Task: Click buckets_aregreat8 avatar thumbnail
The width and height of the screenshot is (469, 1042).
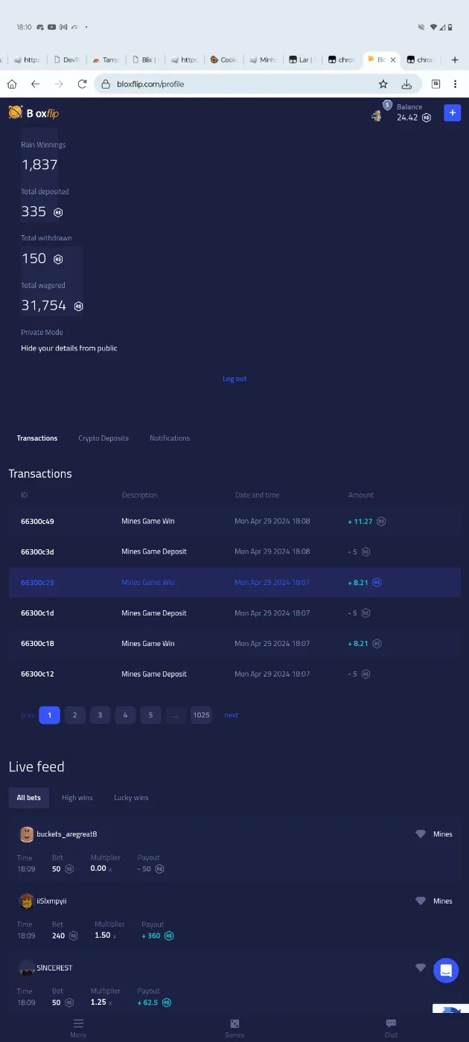Action: 27,834
